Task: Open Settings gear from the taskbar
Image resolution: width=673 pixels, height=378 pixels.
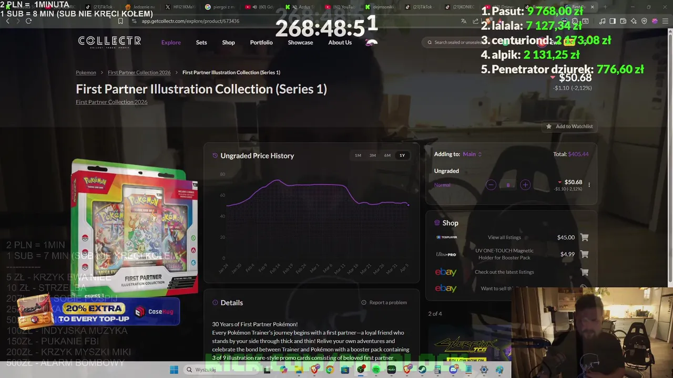Action: pyautogui.click(x=484, y=370)
